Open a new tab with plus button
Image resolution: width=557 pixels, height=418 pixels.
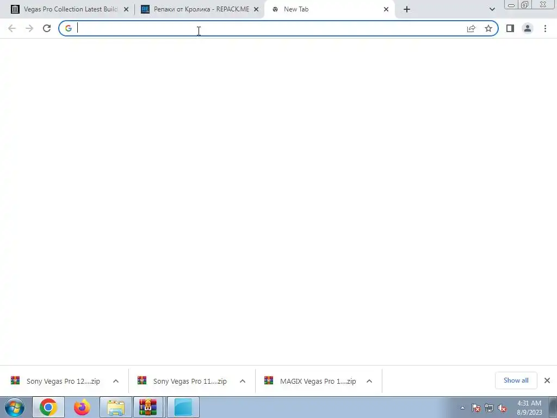pos(407,9)
